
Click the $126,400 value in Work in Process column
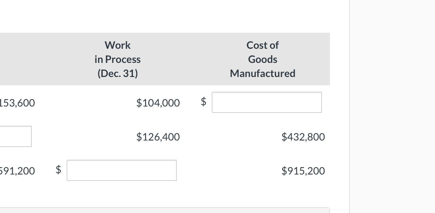click(x=158, y=137)
